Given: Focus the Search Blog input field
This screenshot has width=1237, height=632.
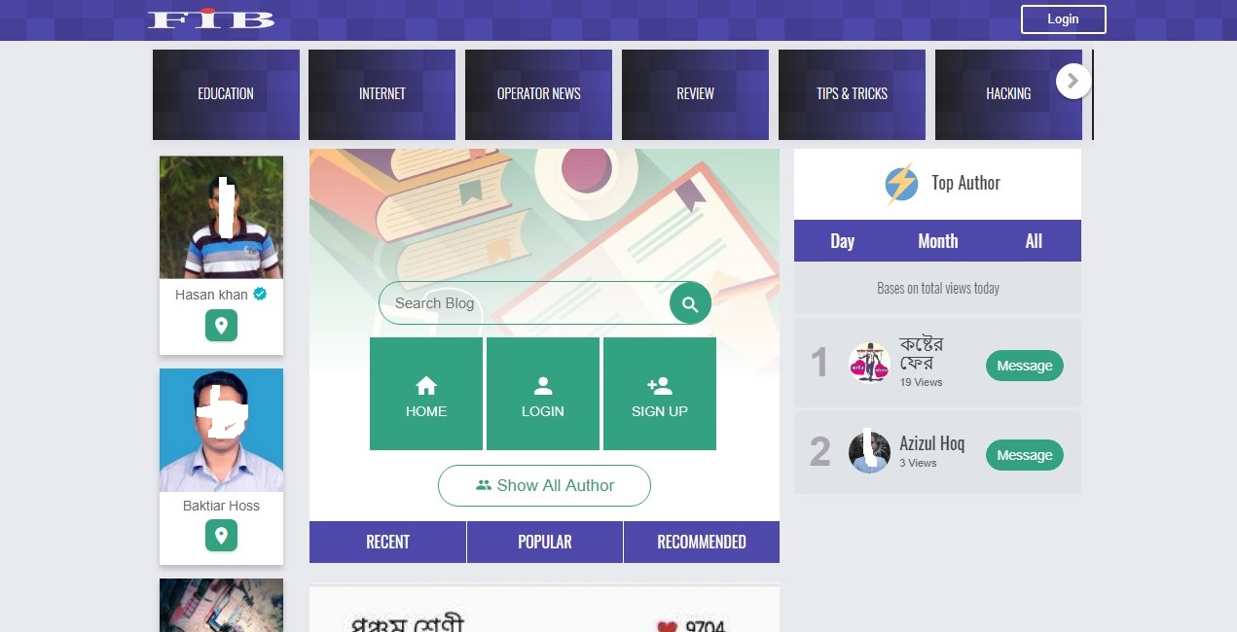Looking at the screenshot, I should (524, 303).
